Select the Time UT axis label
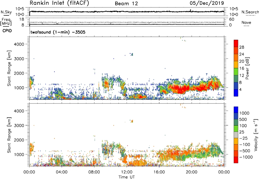Viewport: 259px width, 179px height. (x=127, y=177)
